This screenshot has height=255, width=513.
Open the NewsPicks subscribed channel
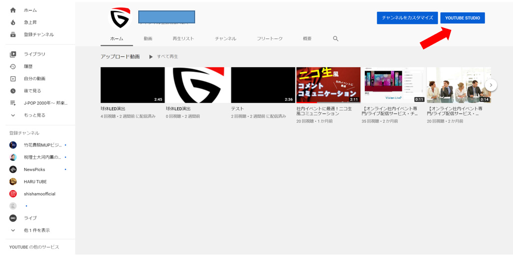[x=34, y=169]
